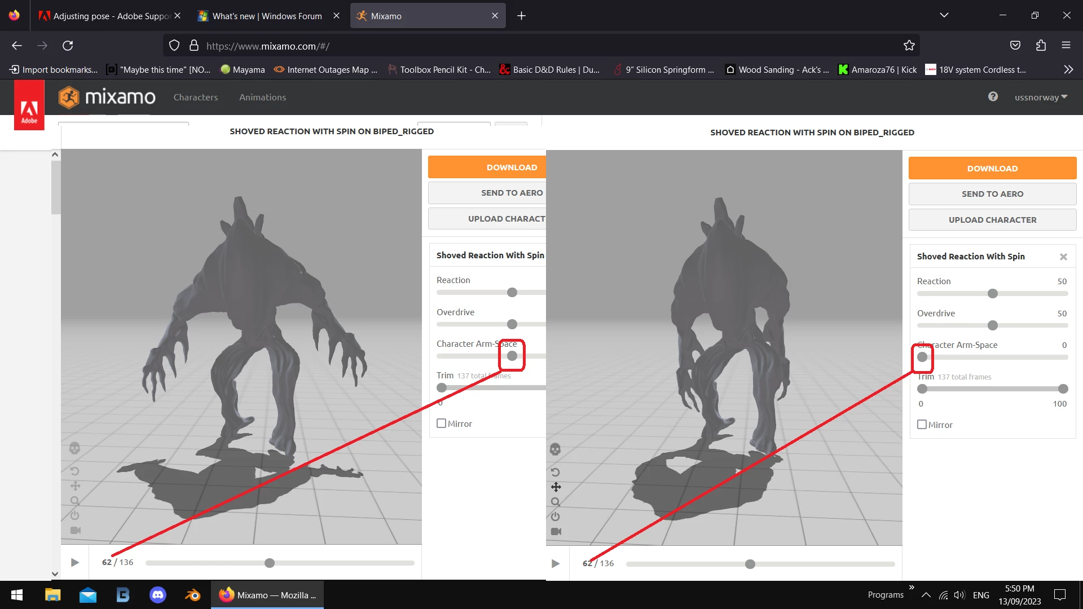1083x609 pixels.
Task: Click the right DOWNLOAD button
Action: coord(992,168)
